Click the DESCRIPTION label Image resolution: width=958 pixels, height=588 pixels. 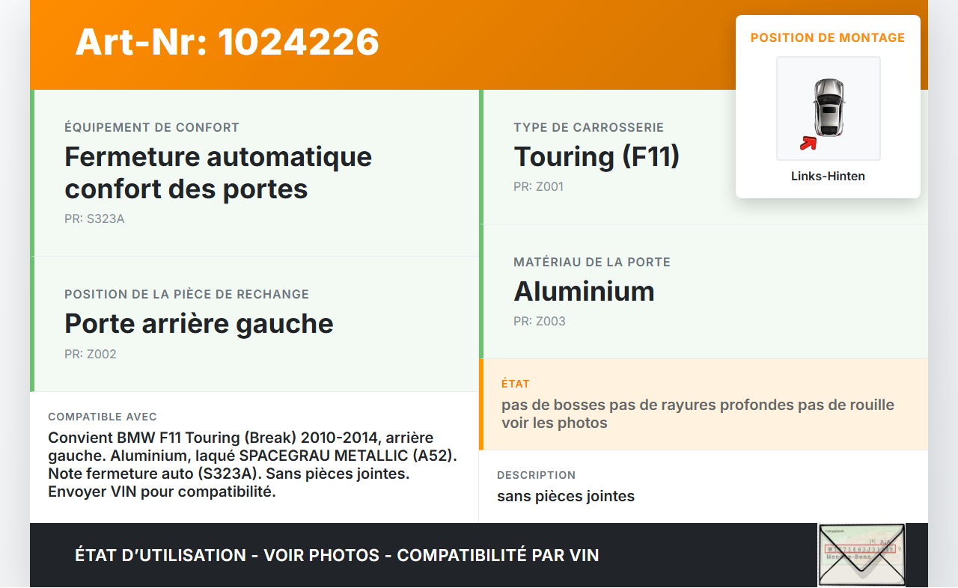[537, 475]
